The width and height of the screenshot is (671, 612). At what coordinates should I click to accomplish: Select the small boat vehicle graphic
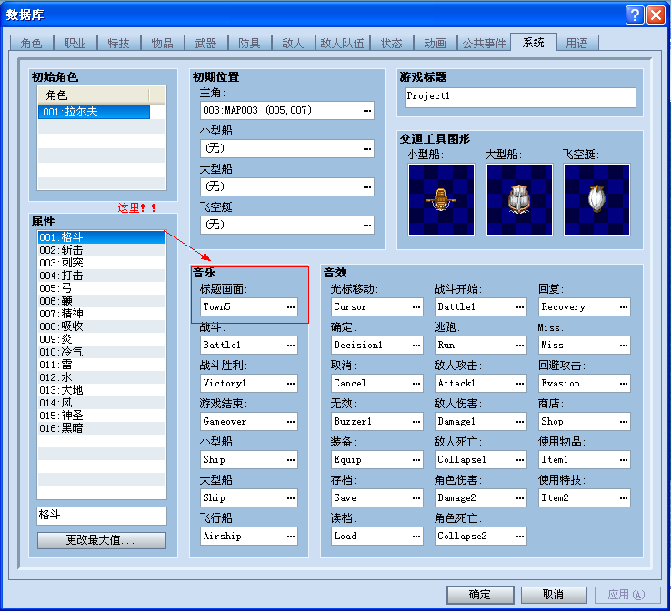point(441,199)
